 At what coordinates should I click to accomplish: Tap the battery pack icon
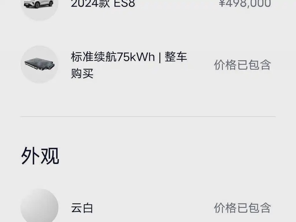(40, 64)
